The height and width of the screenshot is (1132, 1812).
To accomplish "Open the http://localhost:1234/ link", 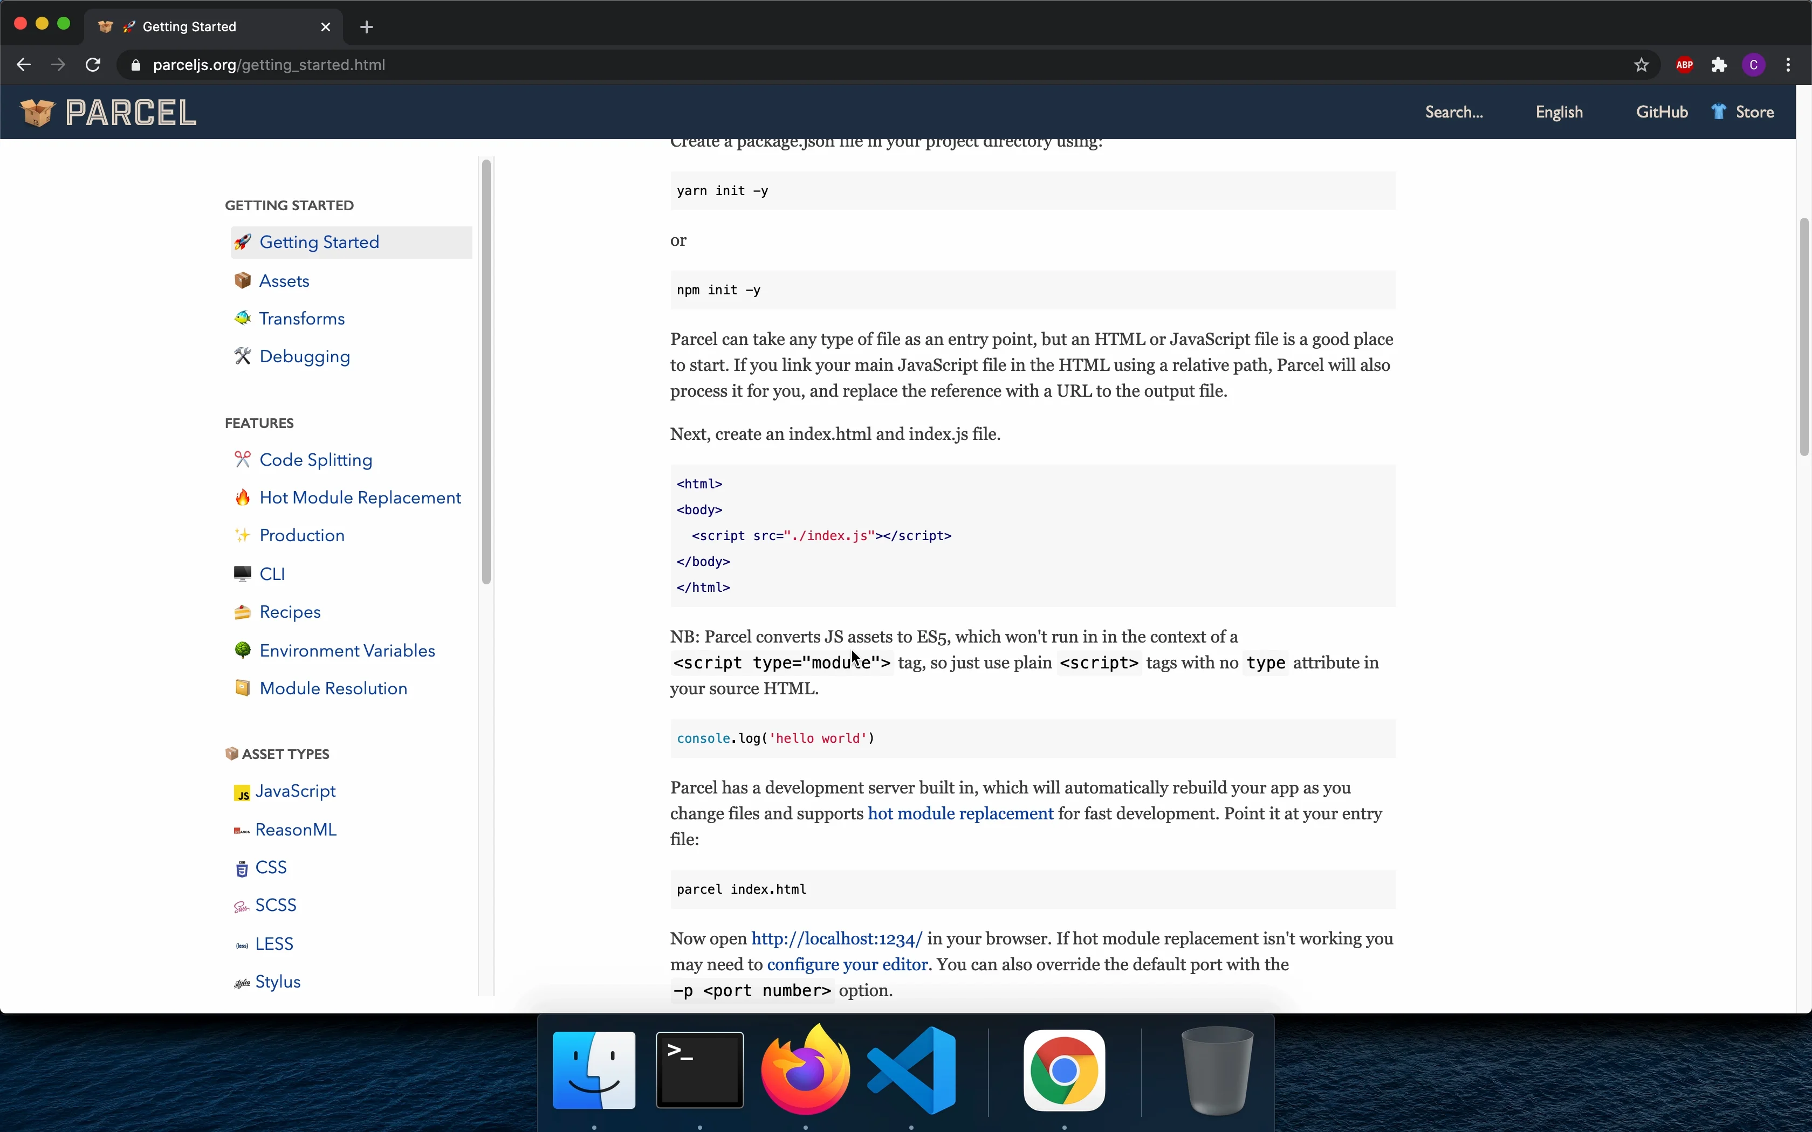I will tap(836, 938).
